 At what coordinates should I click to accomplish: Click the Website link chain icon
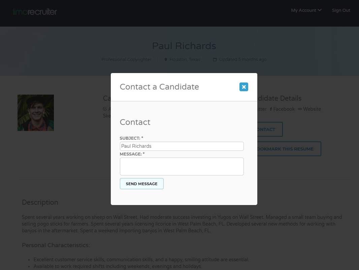(x=300, y=109)
